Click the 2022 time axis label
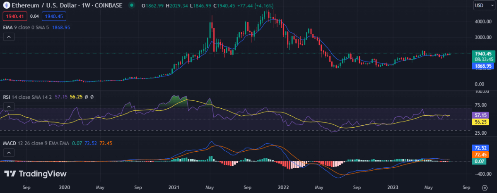 284,187
